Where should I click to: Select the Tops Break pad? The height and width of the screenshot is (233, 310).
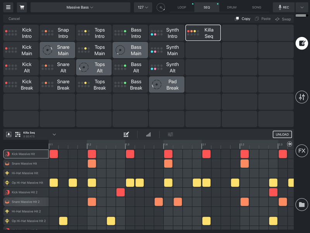tap(94, 85)
